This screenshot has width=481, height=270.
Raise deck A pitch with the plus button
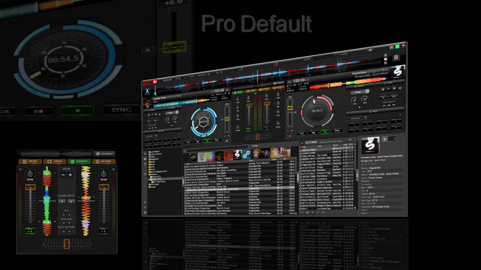(229, 136)
